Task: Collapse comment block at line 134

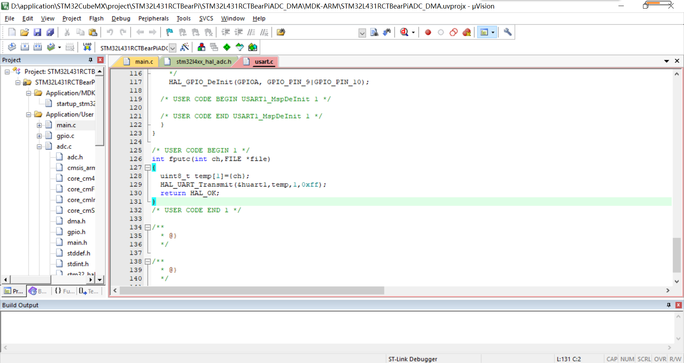Action: (147, 227)
